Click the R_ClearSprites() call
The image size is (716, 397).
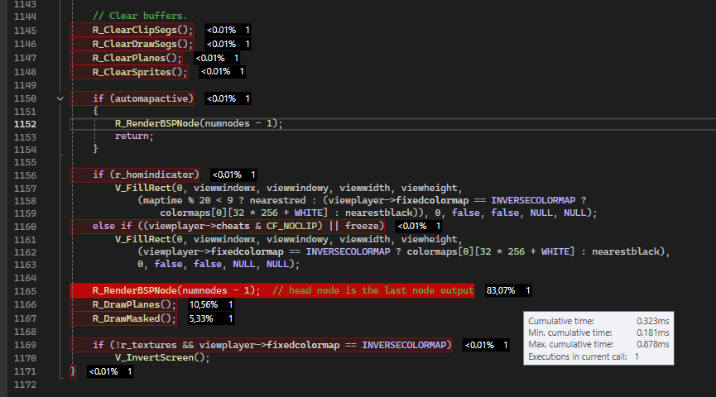coord(139,71)
